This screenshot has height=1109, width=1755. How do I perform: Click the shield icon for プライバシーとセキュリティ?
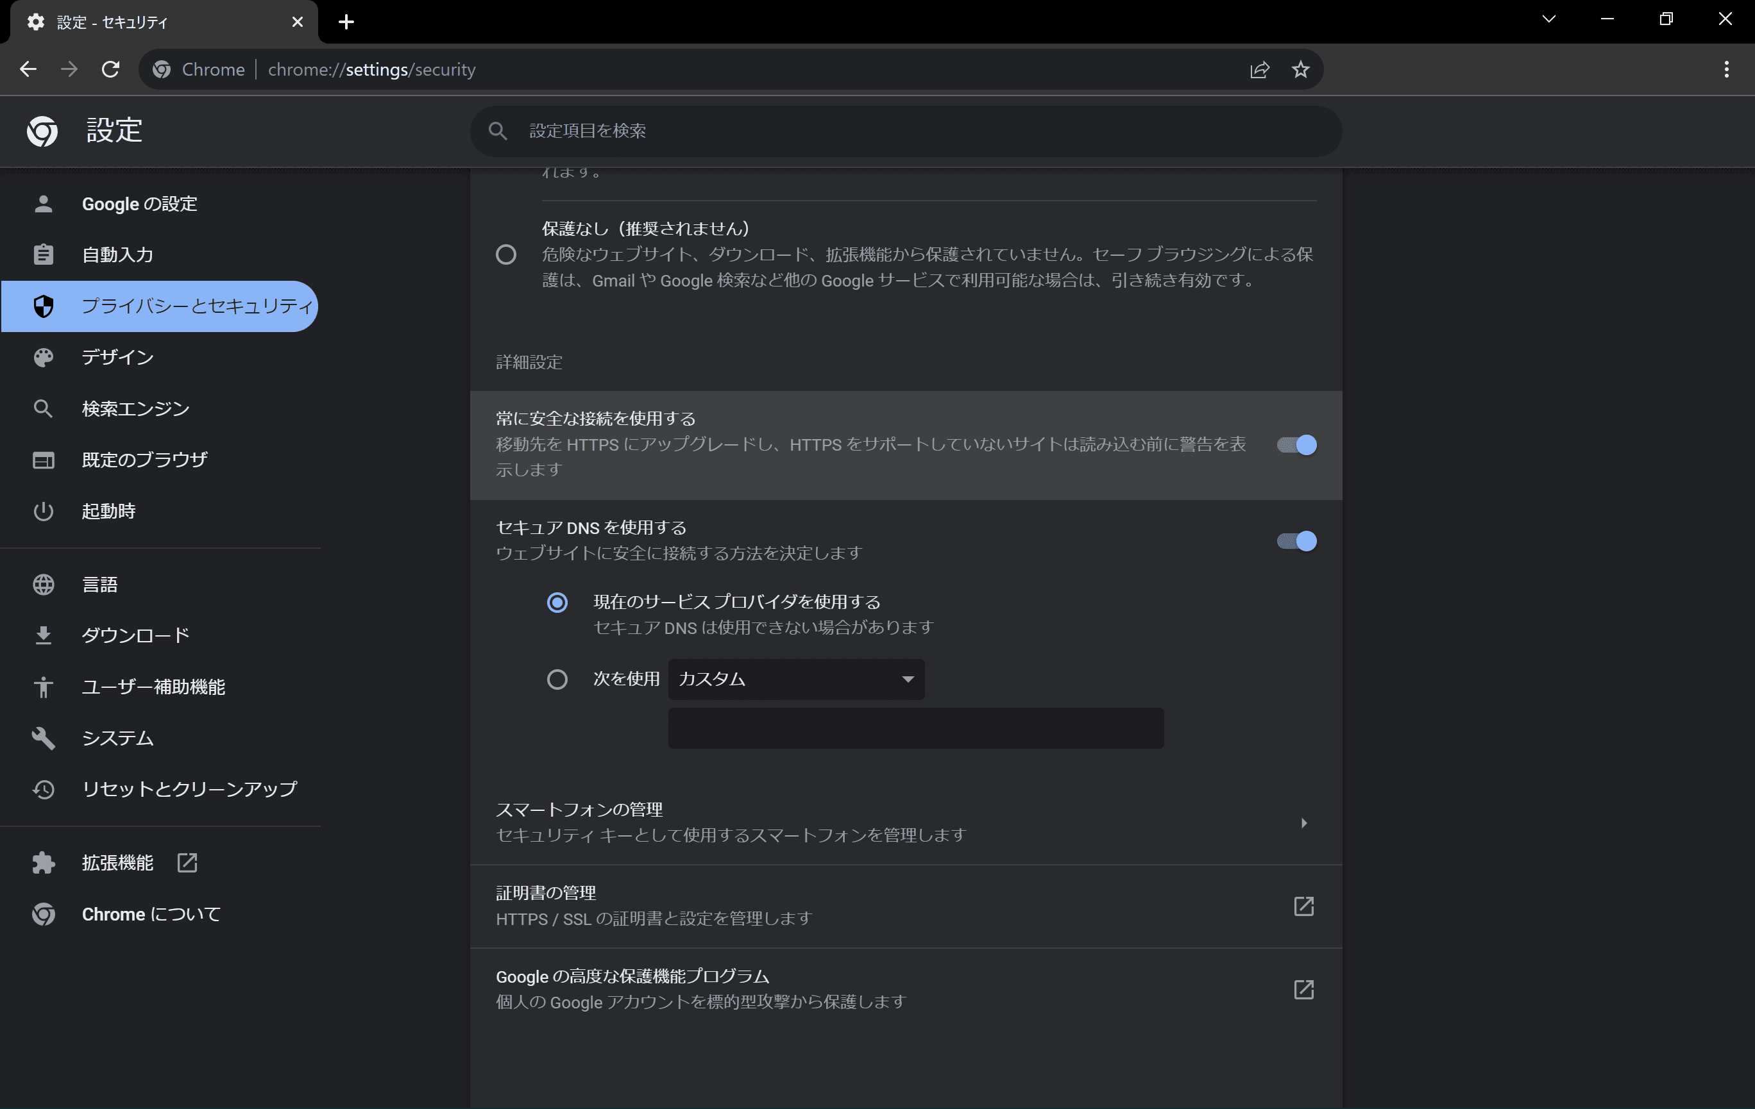click(44, 306)
